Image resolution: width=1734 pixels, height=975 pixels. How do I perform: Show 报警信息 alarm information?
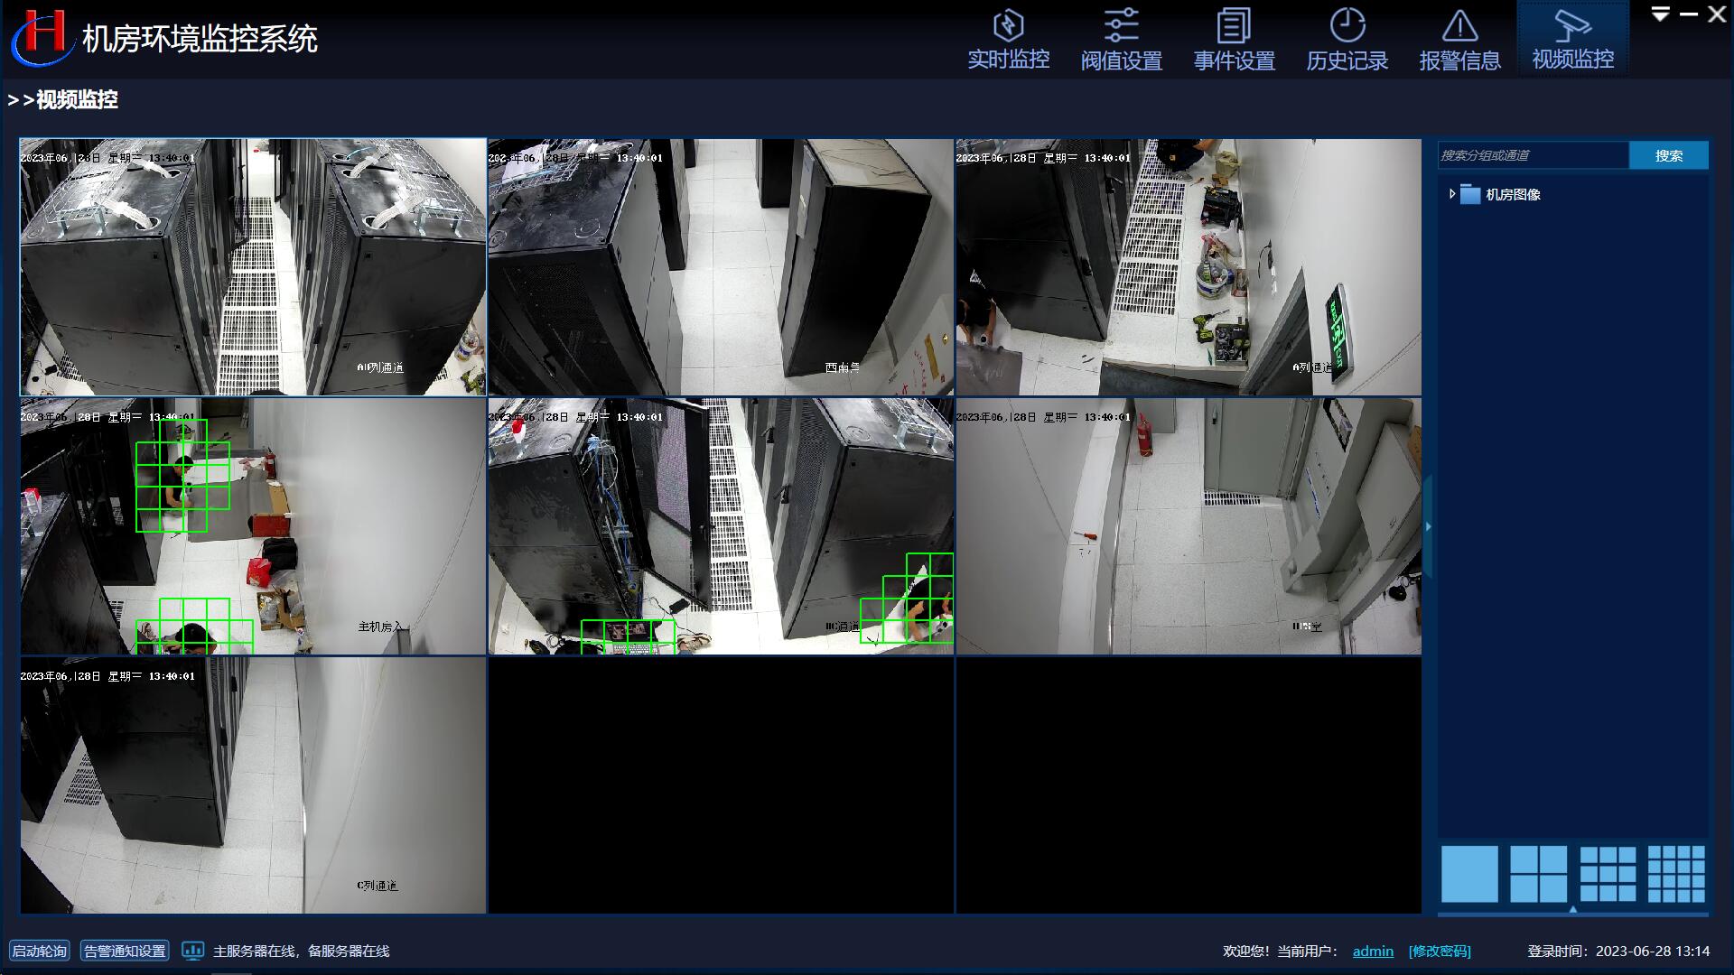tap(1459, 40)
